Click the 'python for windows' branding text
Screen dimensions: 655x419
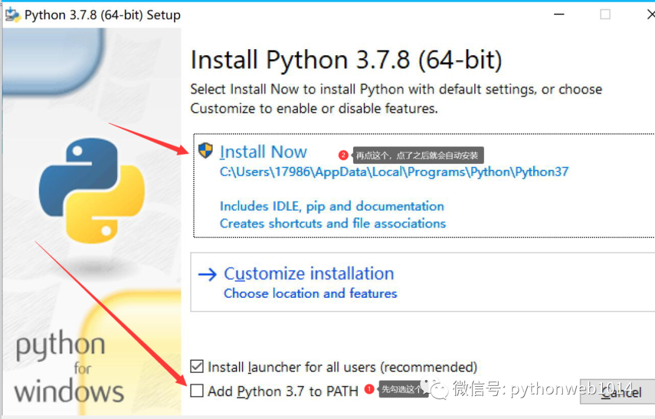click(69, 367)
